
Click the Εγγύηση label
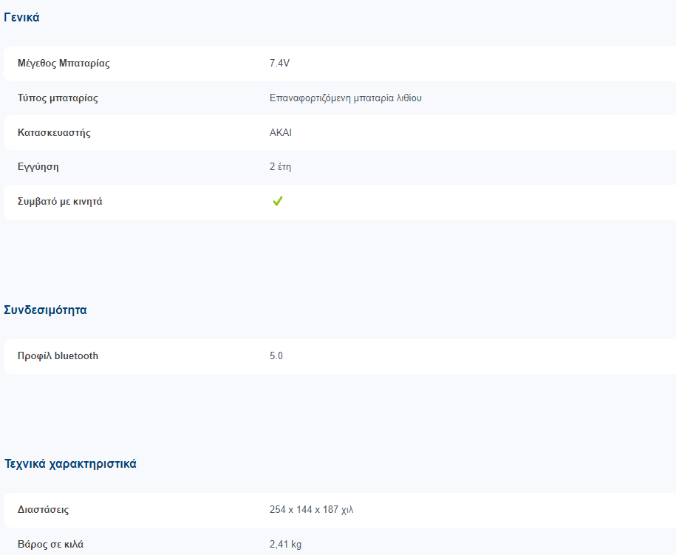pos(38,167)
